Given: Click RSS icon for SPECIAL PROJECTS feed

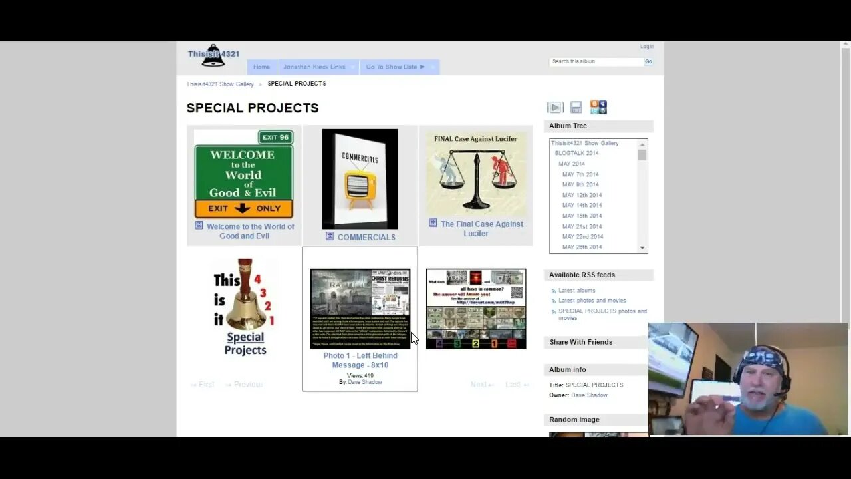Looking at the screenshot, I should [553, 311].
